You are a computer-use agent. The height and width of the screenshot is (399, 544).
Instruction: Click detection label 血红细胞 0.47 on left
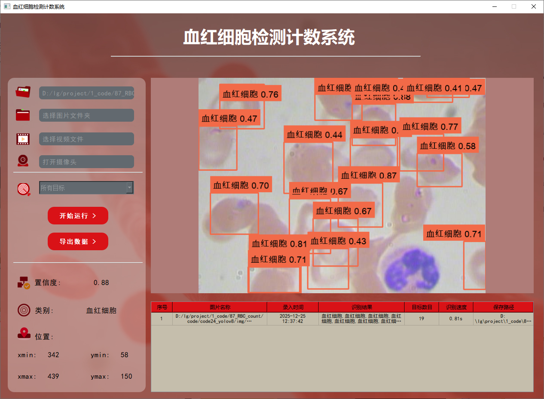[229, 119]
